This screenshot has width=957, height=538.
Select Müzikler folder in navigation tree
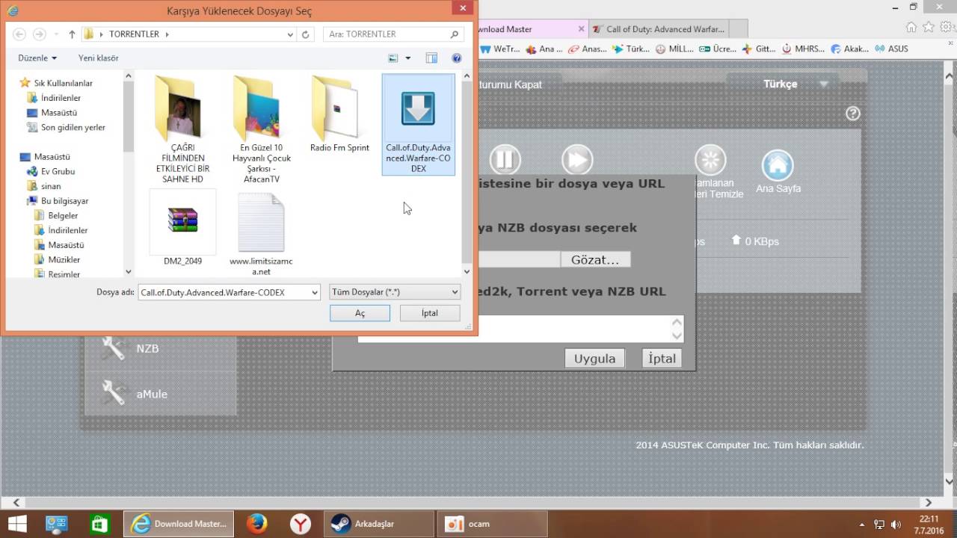(64, 259)
